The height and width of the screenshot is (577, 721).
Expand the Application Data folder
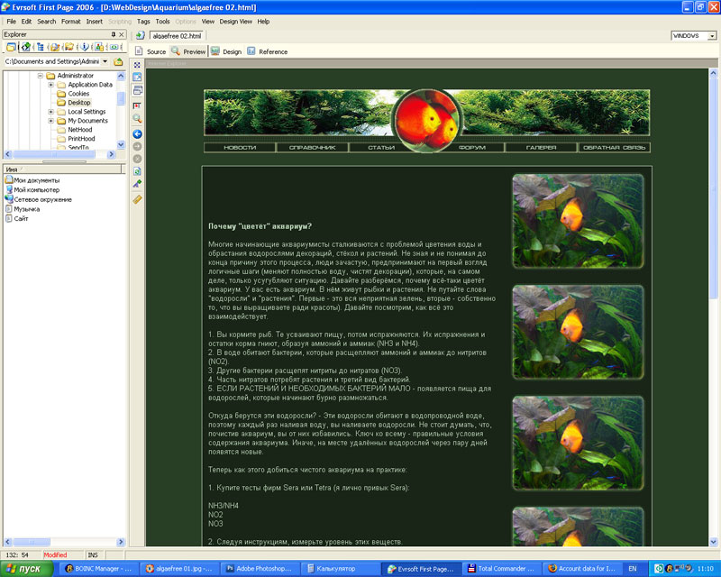click(x=51, y=85)
